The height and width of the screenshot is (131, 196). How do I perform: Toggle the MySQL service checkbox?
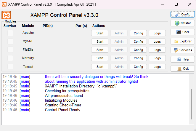(10, 41)
